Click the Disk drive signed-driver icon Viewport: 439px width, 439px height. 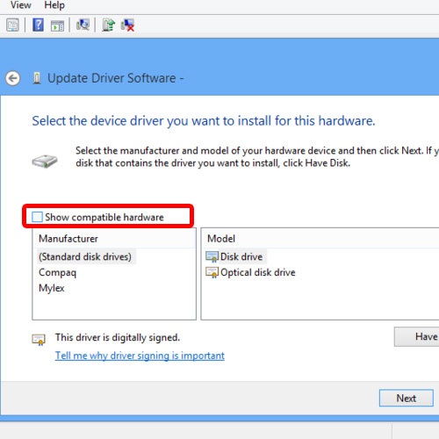coord(212,256)
